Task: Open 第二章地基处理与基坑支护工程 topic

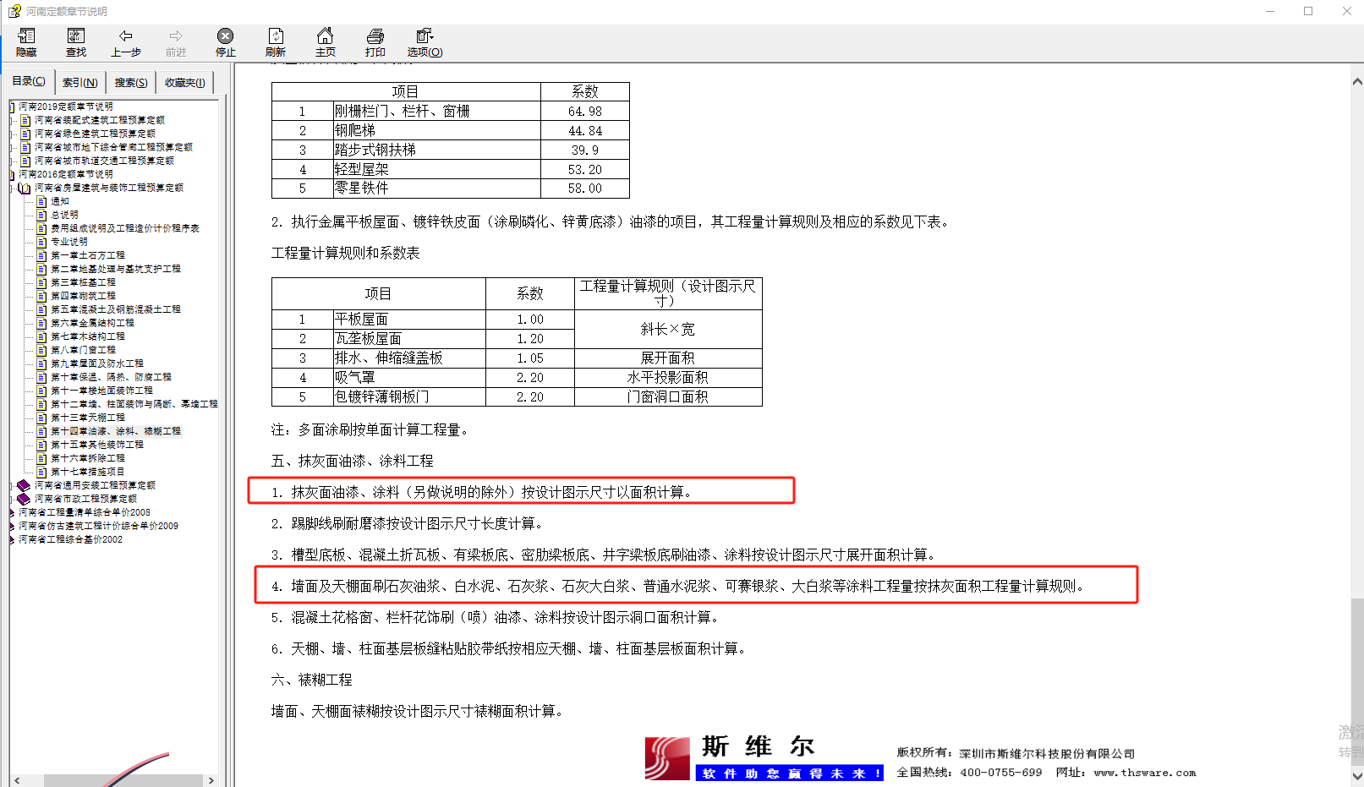Action: 116,269
